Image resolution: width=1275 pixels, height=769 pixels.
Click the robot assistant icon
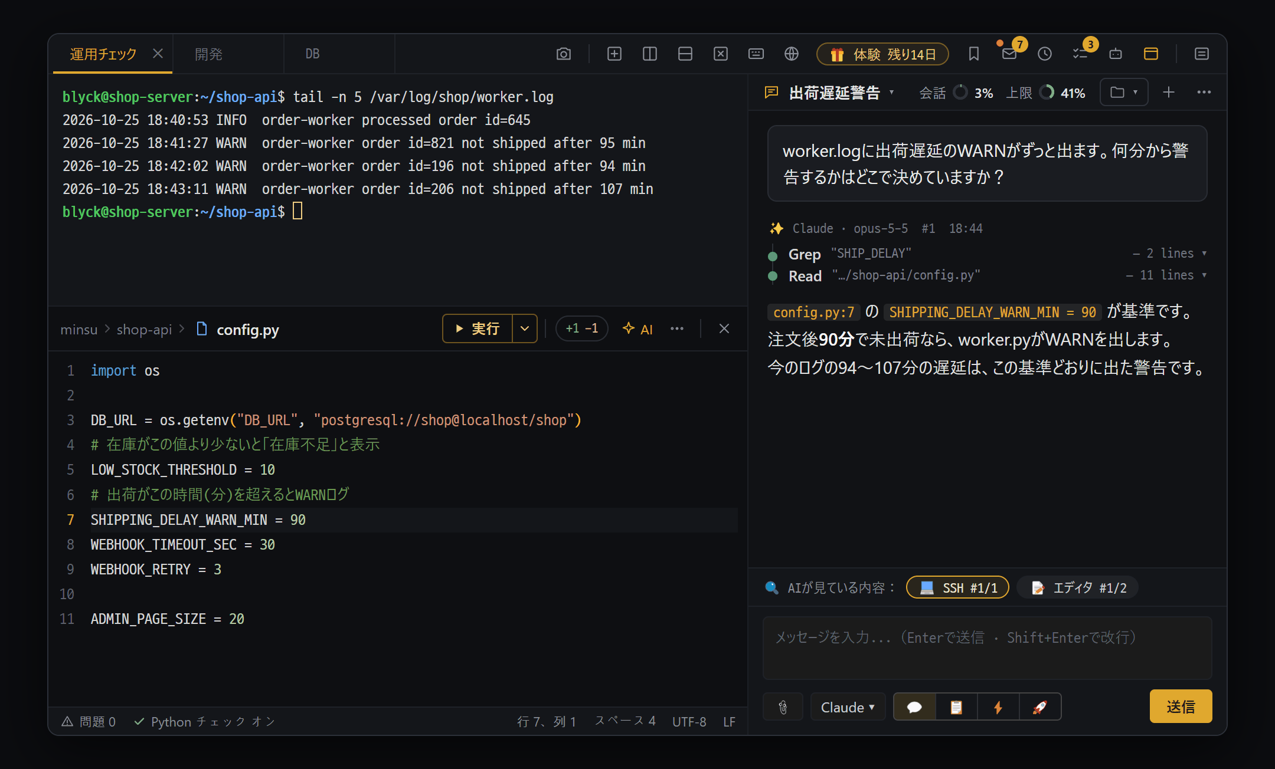(x=1115, y=54)
